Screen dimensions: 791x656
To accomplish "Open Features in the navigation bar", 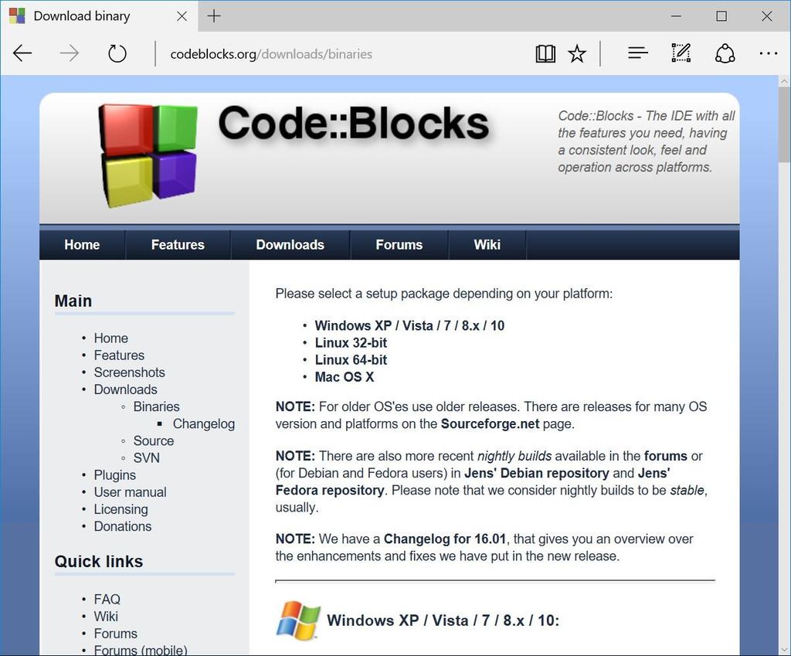I will (178, 245).
